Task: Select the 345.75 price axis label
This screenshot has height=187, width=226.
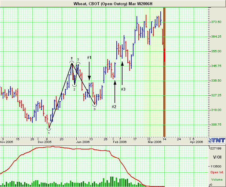Action: (x=216, y=66)
